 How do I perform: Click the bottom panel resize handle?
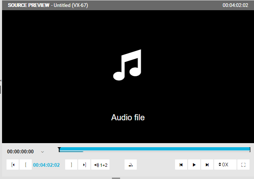coord(116,178)
